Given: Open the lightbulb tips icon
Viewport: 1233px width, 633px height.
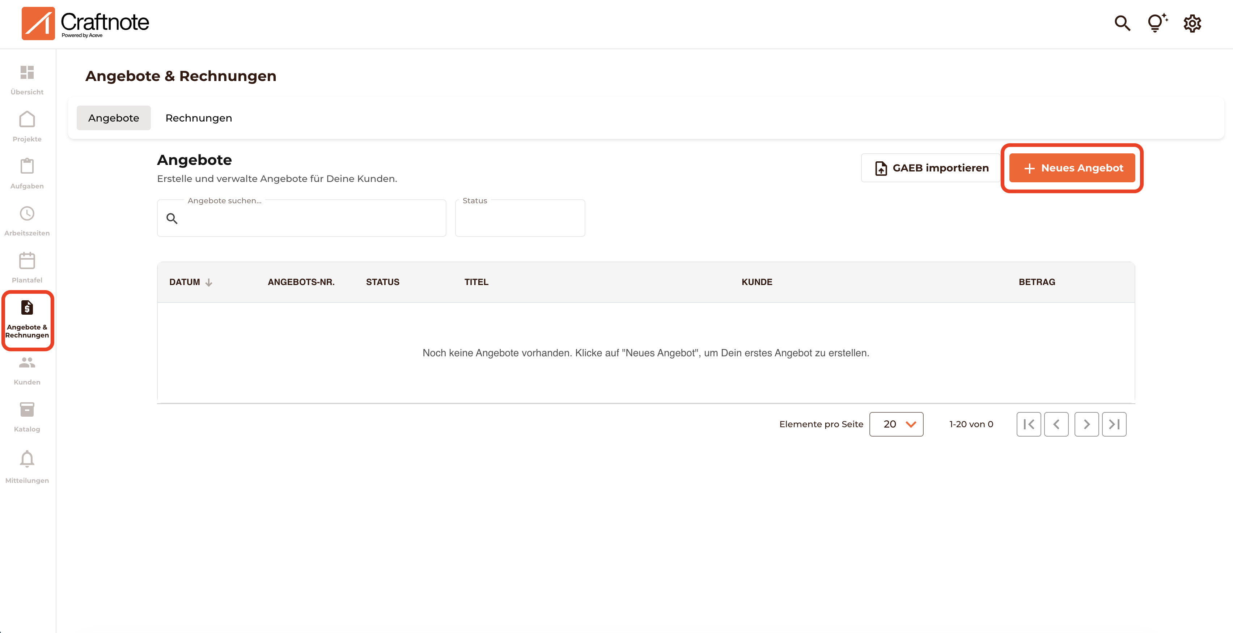Looking at the screenshot, I should click(x=1156, y=23).
